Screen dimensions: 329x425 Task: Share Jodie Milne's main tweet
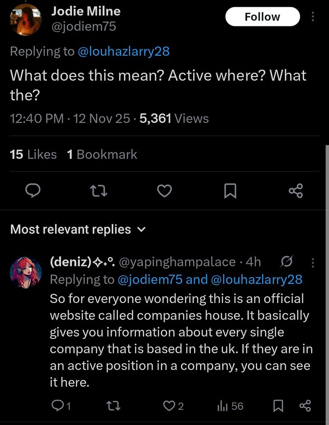pos(296,191)
